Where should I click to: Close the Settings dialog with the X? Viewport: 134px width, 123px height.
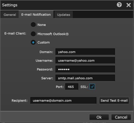129,5
